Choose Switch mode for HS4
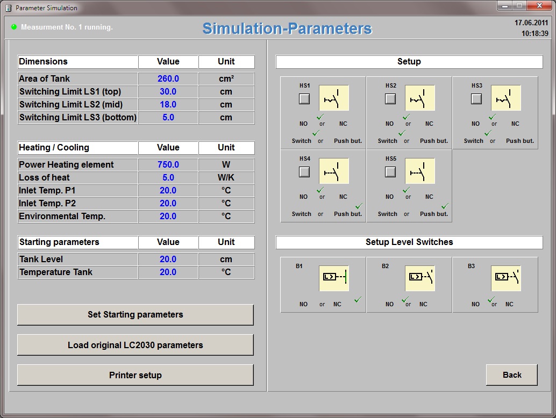556x418 pixels. coord(302,214)
